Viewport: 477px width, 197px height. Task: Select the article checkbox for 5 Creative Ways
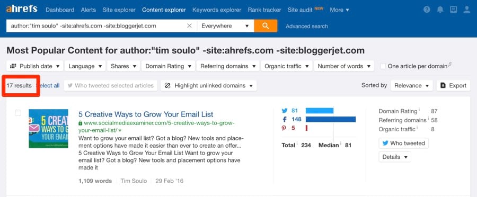coord(18,113)
